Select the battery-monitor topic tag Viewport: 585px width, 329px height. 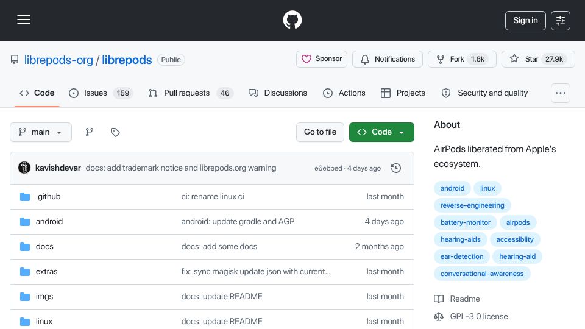465,223
